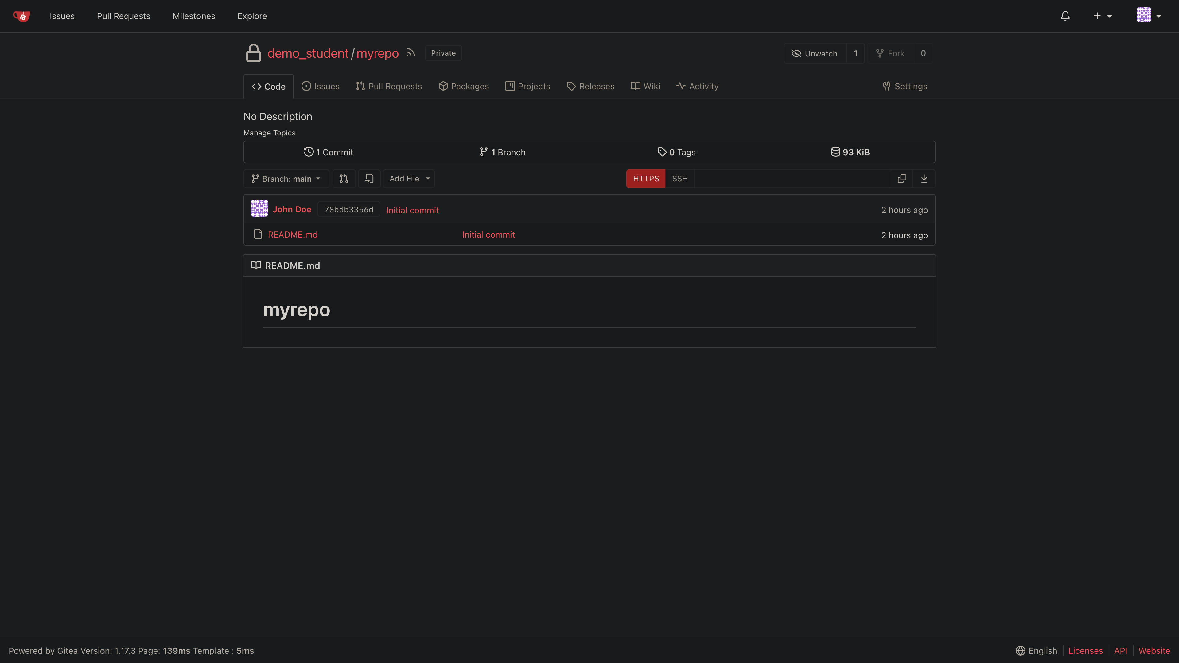Select the HTTPS clone option

click(645, 178)
